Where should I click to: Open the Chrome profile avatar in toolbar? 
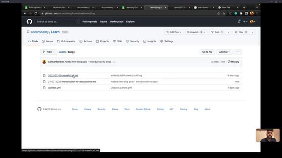point(252,13)
